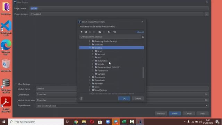
Task: Click the Module file location browse icon
Action: [206, 100]
